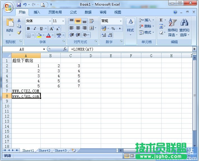Open the font size dropdown showing 11

tap(59, 21)
